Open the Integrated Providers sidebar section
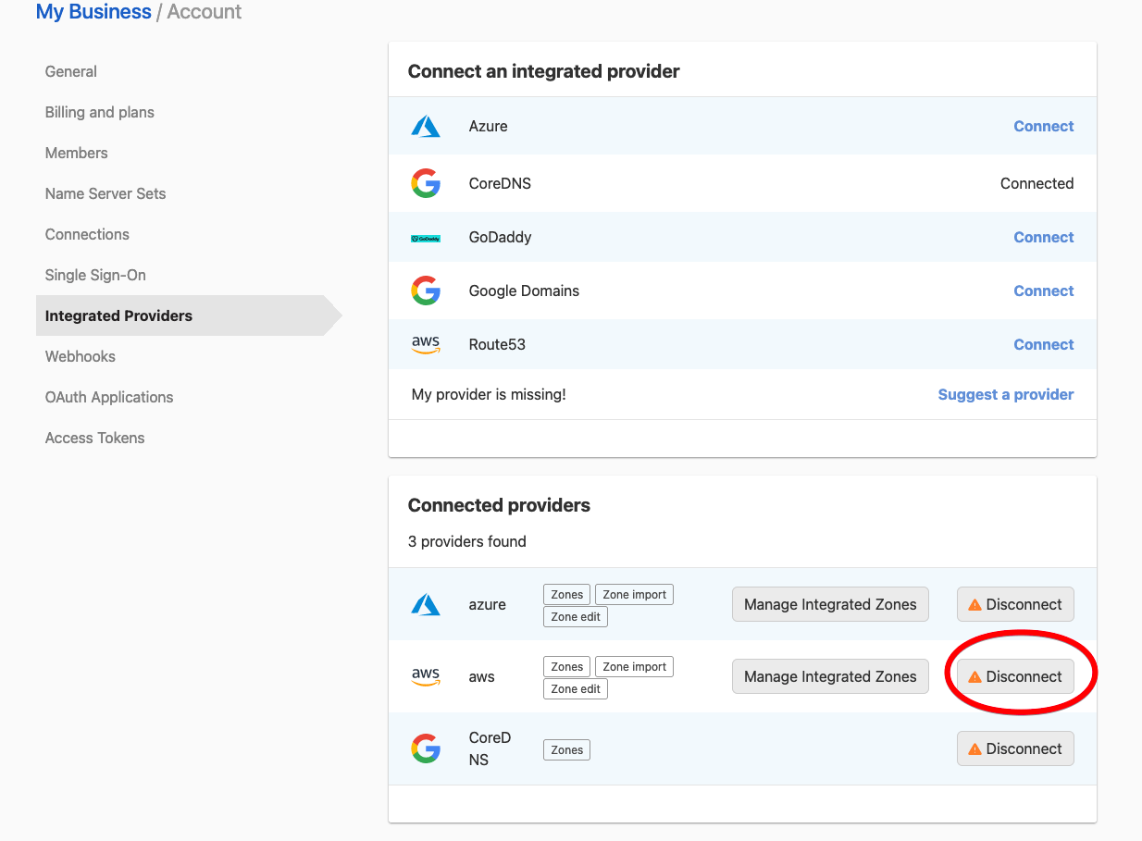 click(118, 315)
